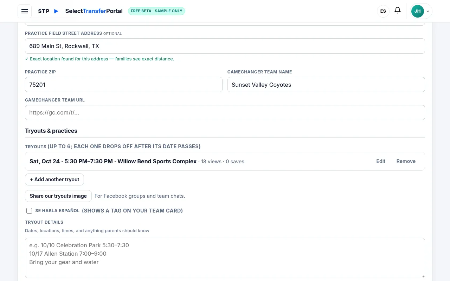
Task: Click the Sat, Oct 24 tryout row
Action: tap(225, 161)
